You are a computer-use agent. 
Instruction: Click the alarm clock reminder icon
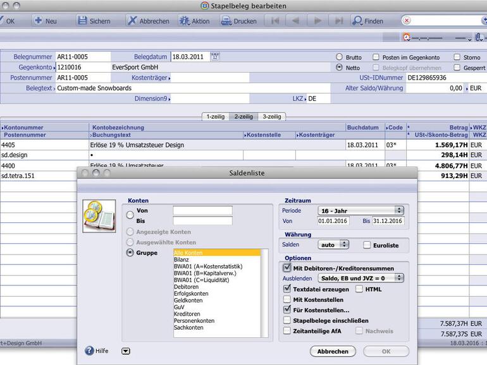(407, 37)
